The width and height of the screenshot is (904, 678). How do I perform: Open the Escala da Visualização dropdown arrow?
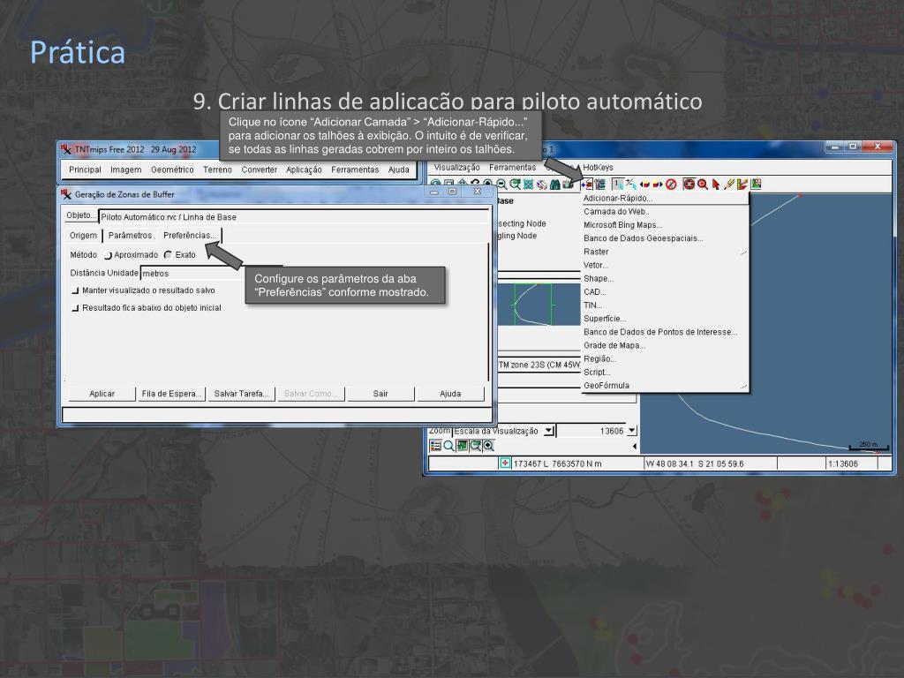point(549,431)
